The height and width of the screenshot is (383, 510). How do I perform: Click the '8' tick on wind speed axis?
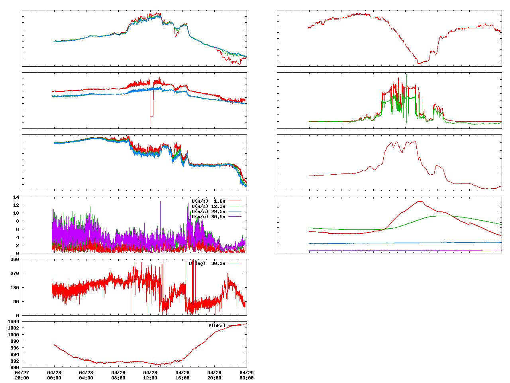click(x=18, y=221)
